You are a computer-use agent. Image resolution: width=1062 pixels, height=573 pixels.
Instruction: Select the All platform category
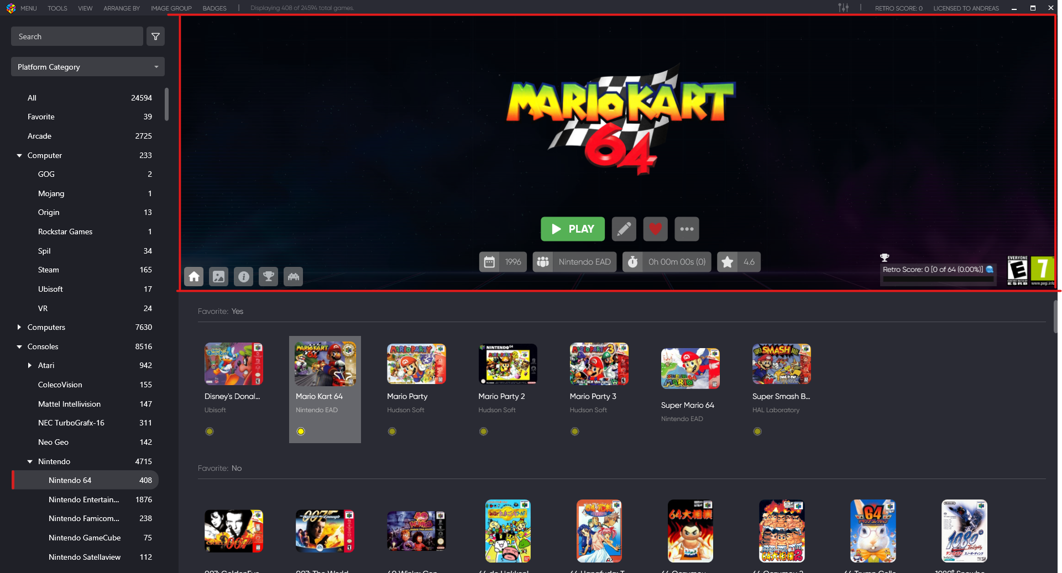(x=85, y=98)
